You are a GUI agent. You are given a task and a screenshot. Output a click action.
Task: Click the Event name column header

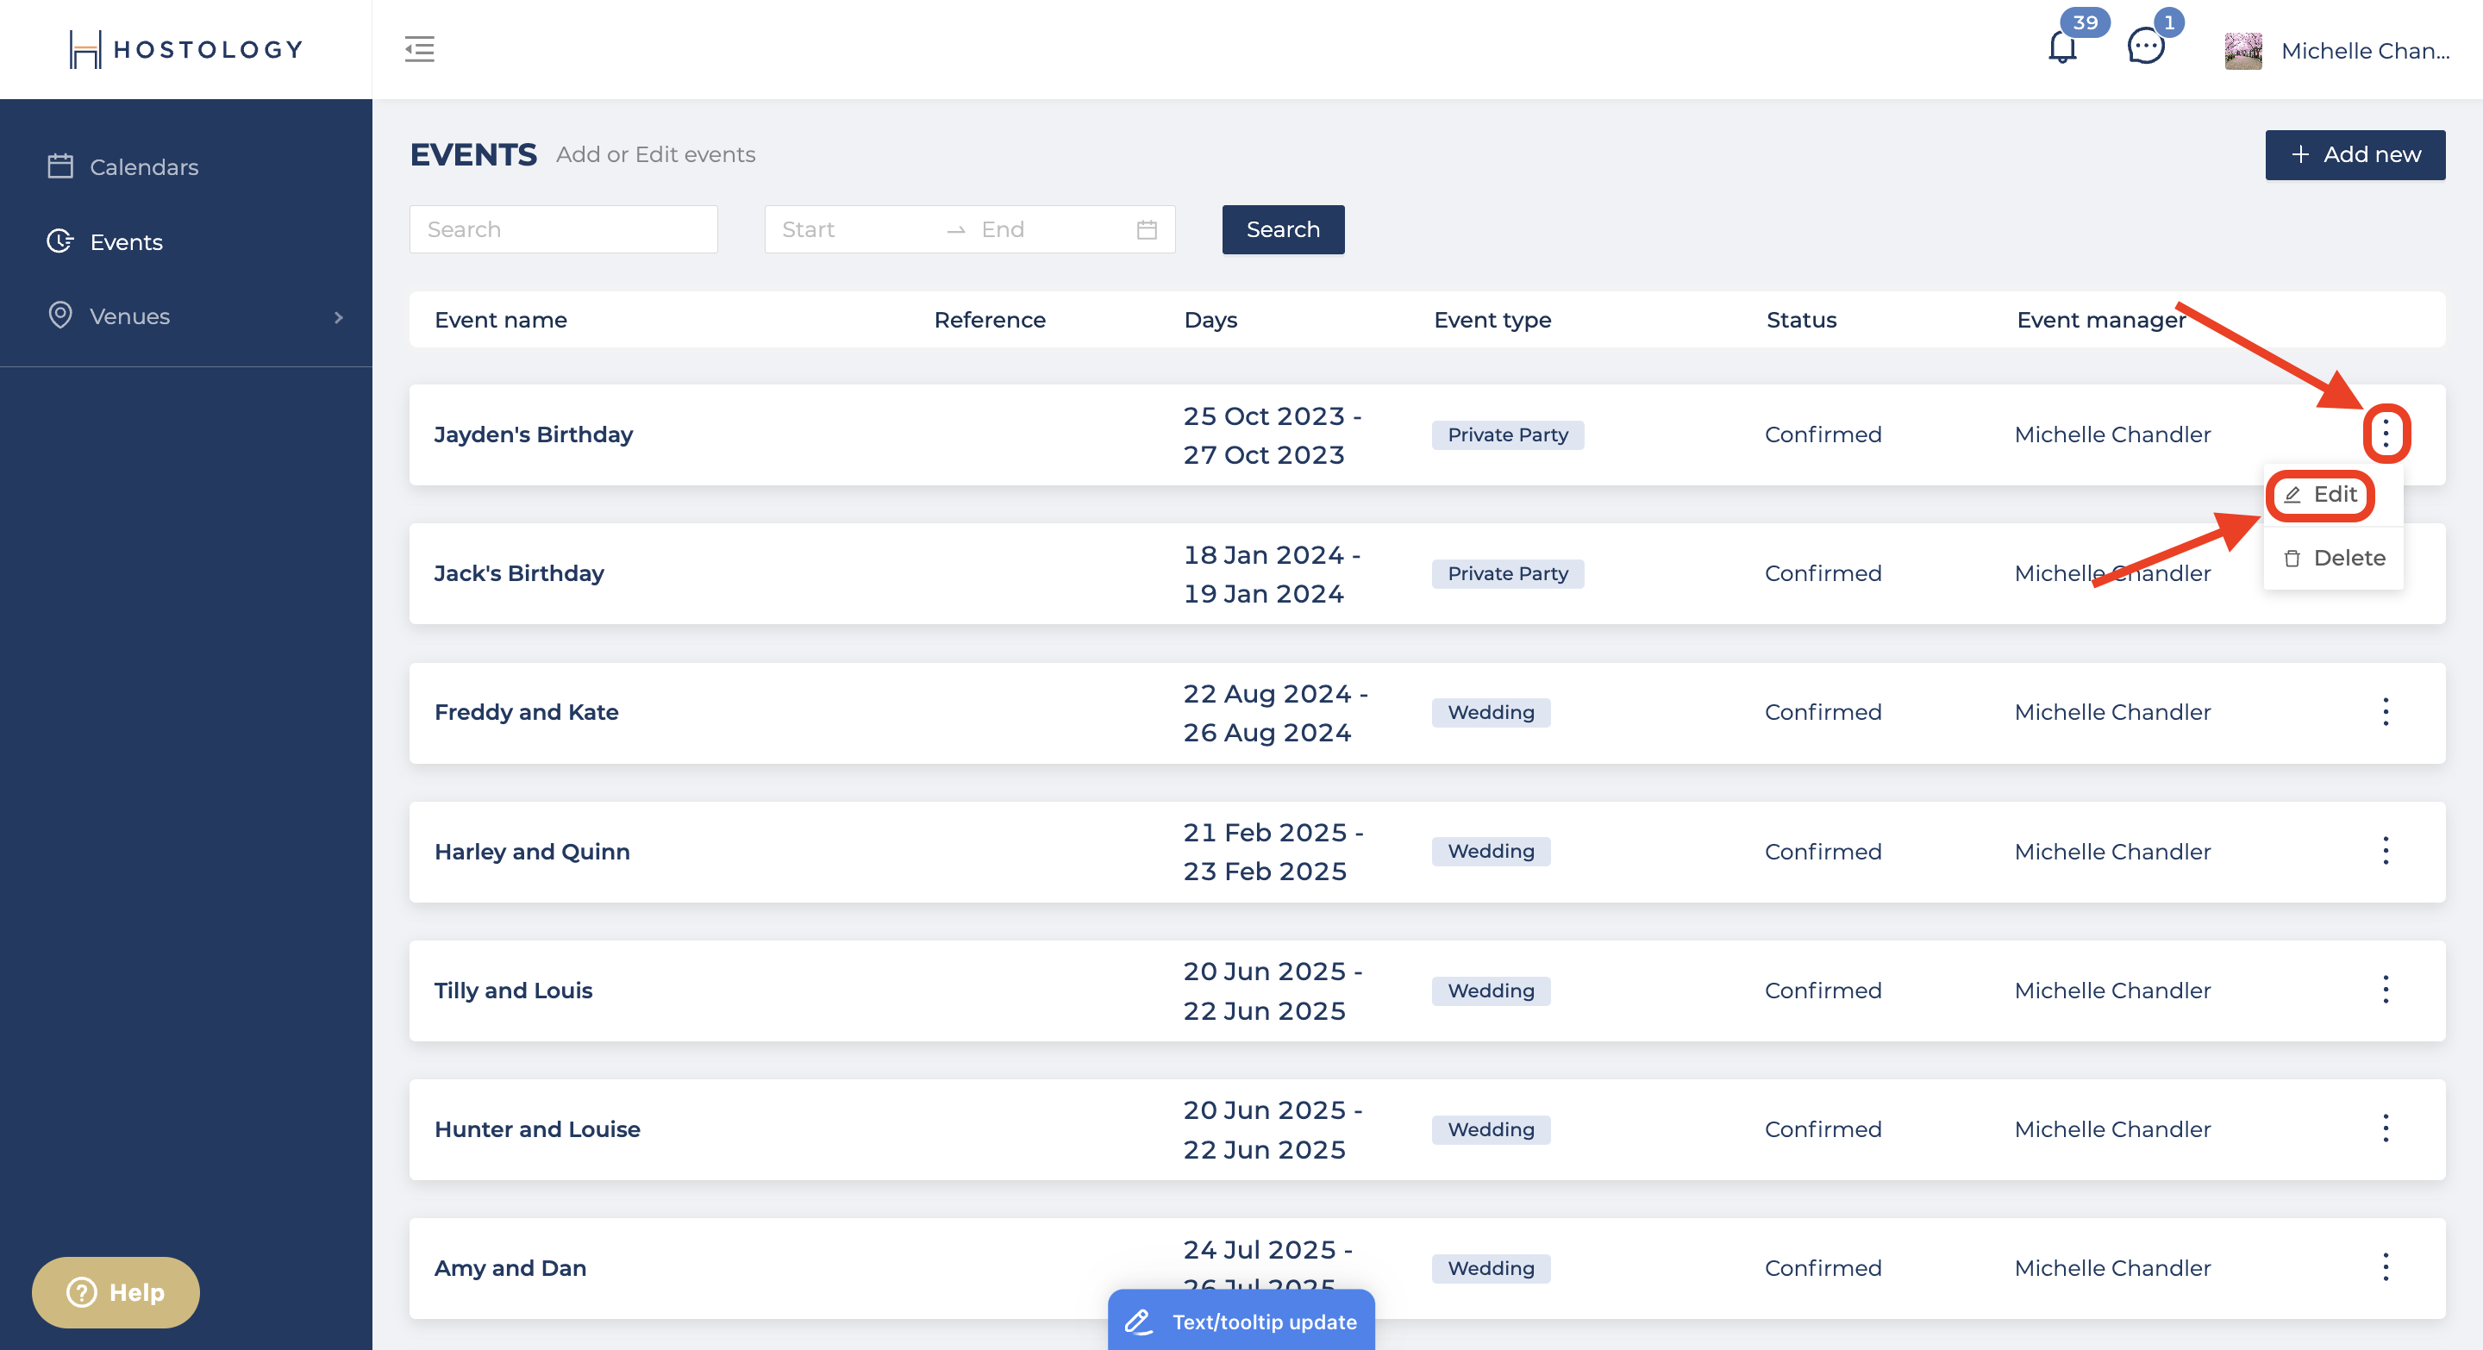(x=500, y=320)
